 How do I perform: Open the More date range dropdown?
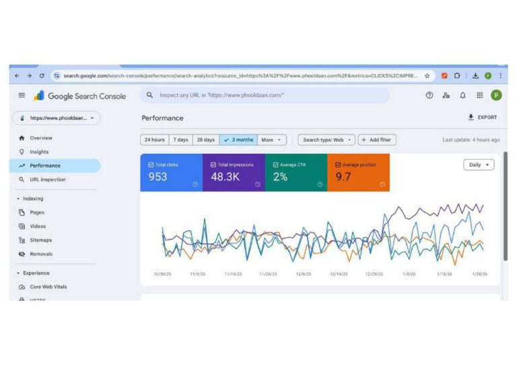tap(272, 140)
